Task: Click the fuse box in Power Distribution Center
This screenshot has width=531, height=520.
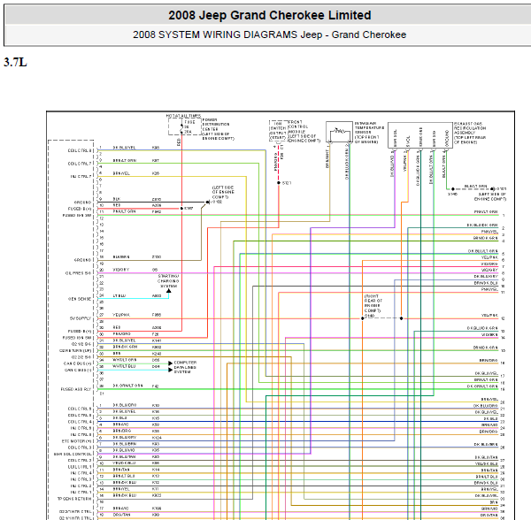Action: (185, 126)
